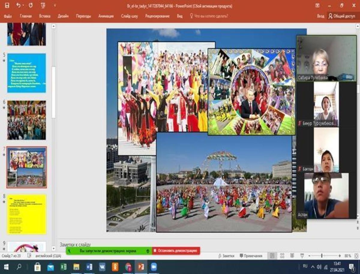The height and width of the screenshot is (274, 360).
Task: Open Zoom app in Windows taskbar
Action: (154, 267)
